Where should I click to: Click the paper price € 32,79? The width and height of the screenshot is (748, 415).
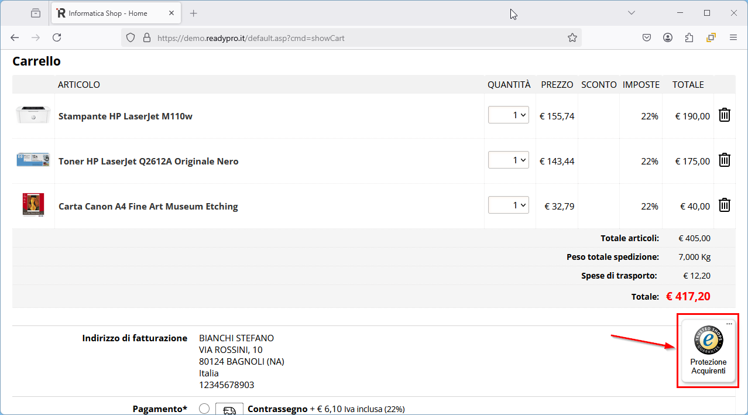560,206
